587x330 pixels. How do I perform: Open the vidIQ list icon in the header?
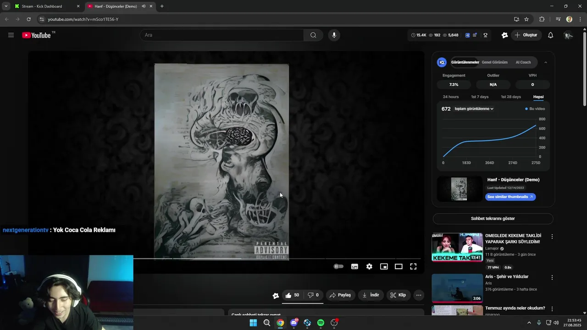[x=475, y=35]
